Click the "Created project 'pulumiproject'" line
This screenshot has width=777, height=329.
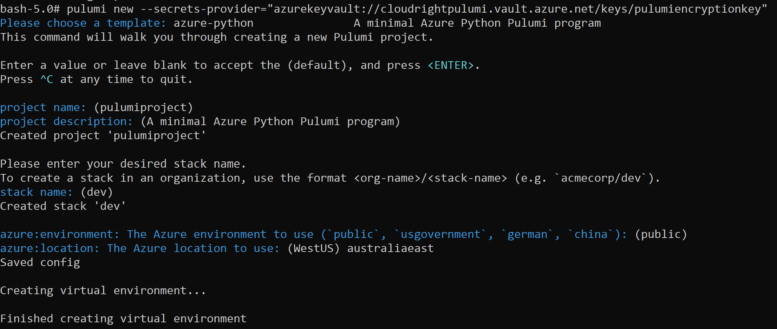tap(103, 136)
